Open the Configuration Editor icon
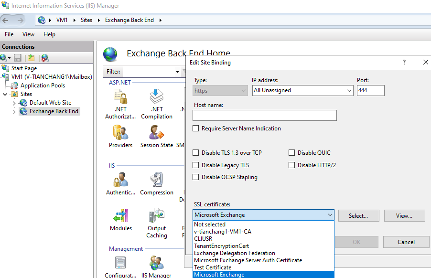This screenshot has height=278, width=431. pos(120,263)
